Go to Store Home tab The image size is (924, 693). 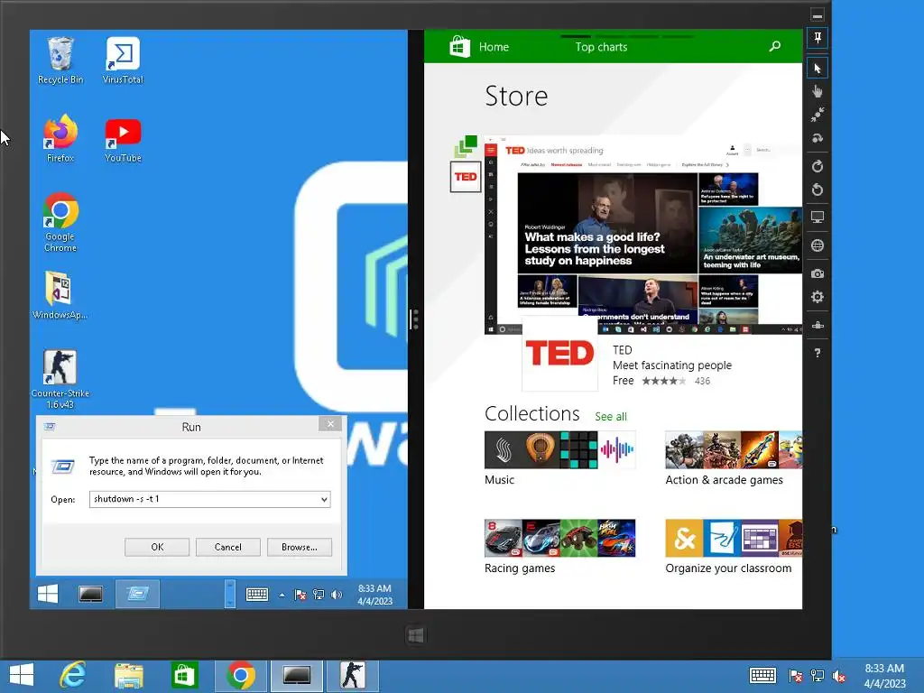pos(494,47)
